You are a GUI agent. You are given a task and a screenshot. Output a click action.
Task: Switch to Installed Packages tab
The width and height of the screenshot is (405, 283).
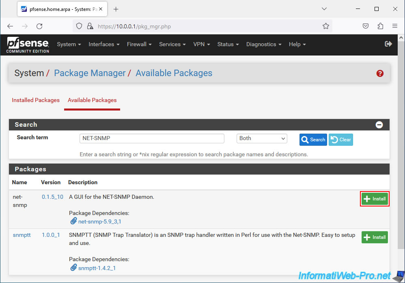click(x=36, y=100)
